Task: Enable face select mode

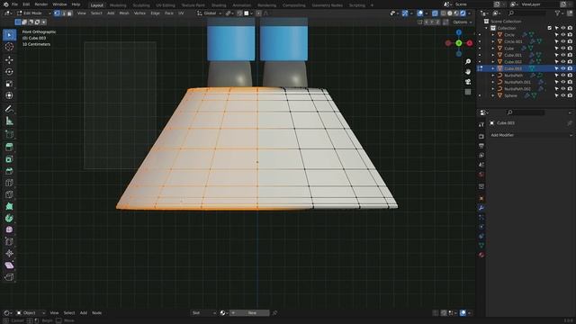Action: click(69, 13)
